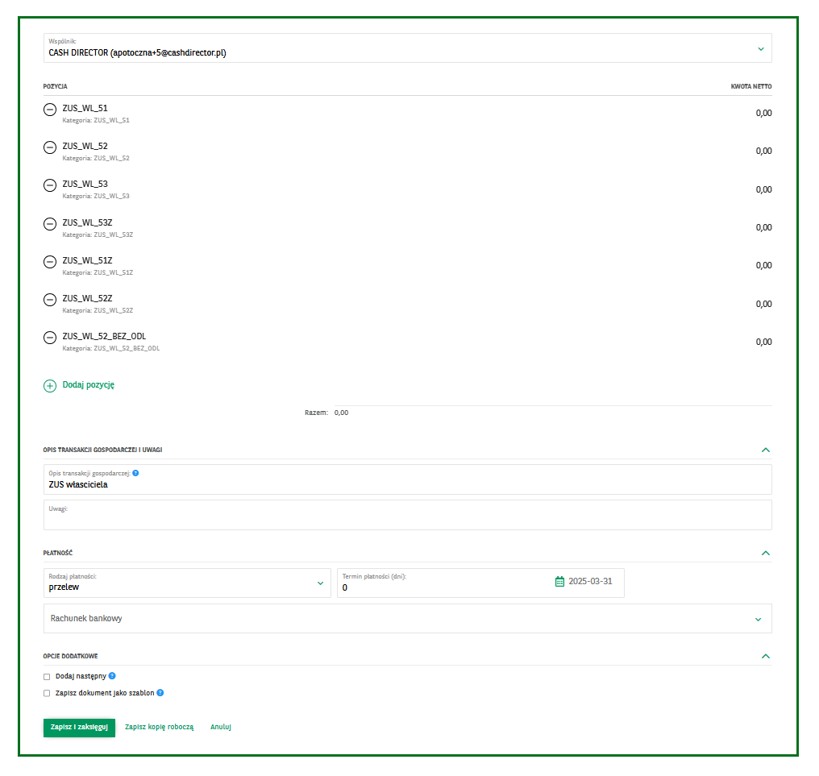The height and width of the screenshot is (776, 819).
Task: Remove the ZUS_WL_52Z position
Action: click(50, 300)
